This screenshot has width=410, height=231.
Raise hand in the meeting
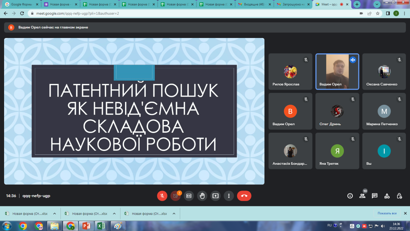202,196
